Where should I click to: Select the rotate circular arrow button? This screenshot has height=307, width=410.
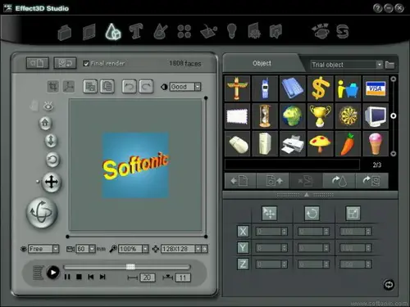click(x=52, y=160)
